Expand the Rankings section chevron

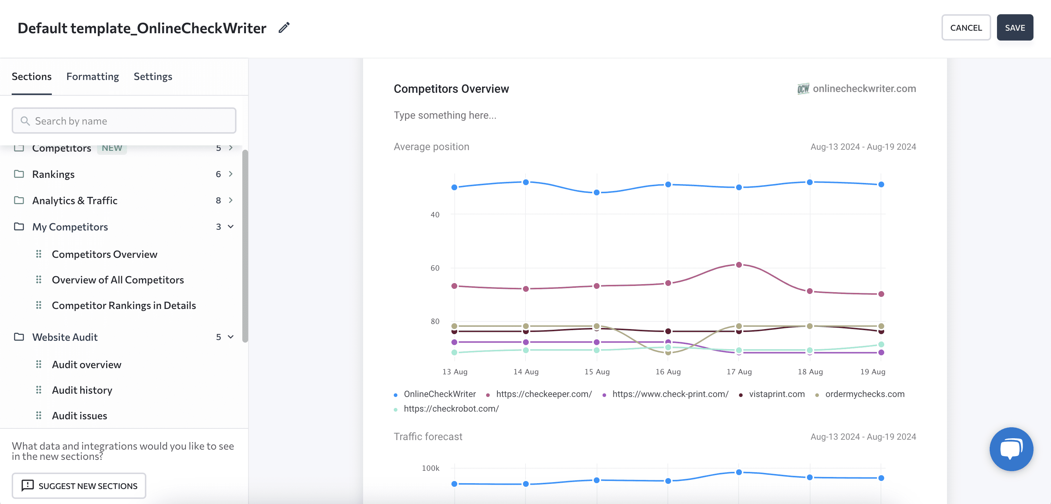[x=231, y=174]
